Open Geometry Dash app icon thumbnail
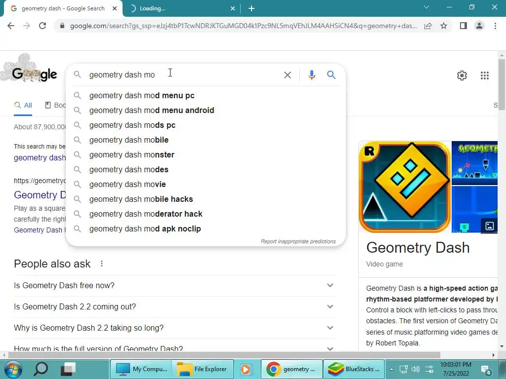This screenshot has width=506, height=379. (405, 187)
